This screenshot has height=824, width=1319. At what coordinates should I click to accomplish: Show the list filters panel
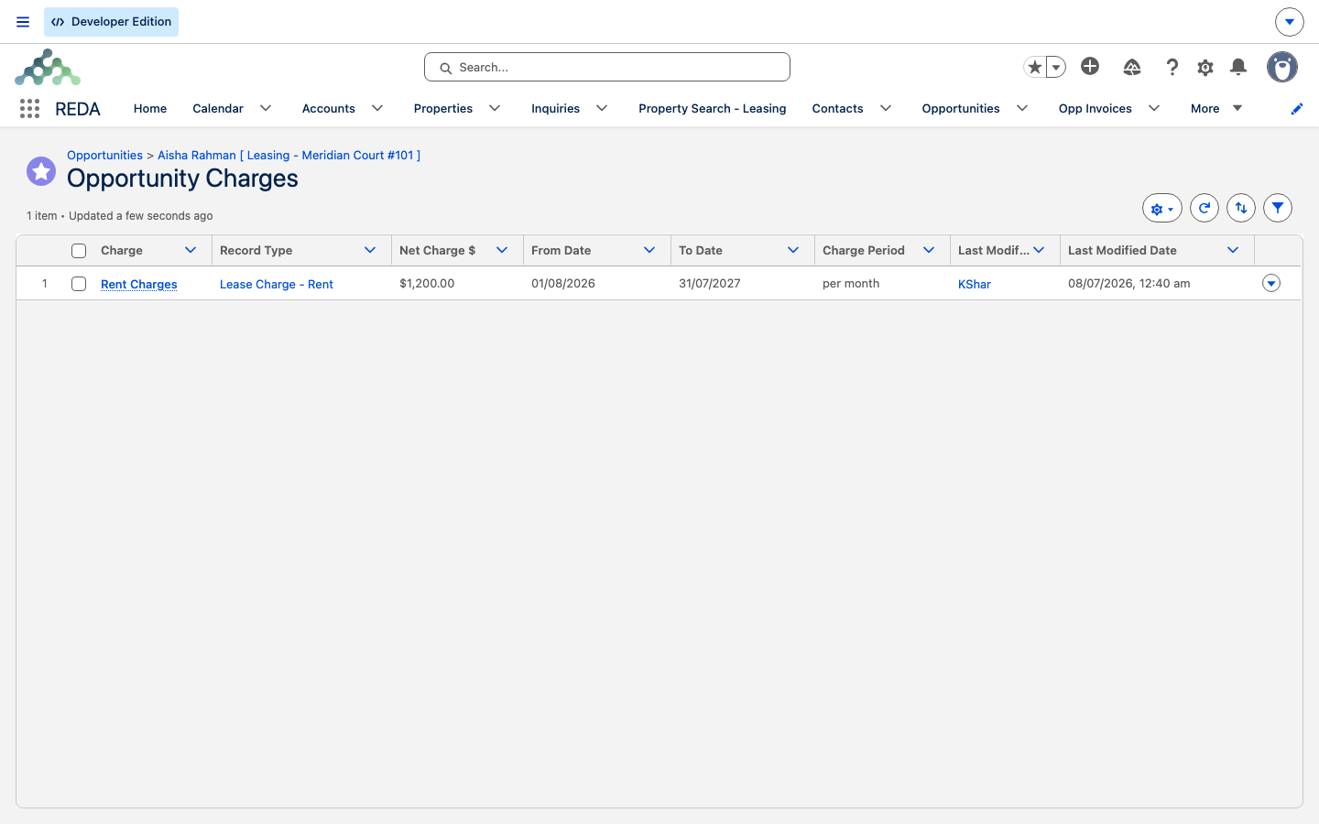point(1278,208)
